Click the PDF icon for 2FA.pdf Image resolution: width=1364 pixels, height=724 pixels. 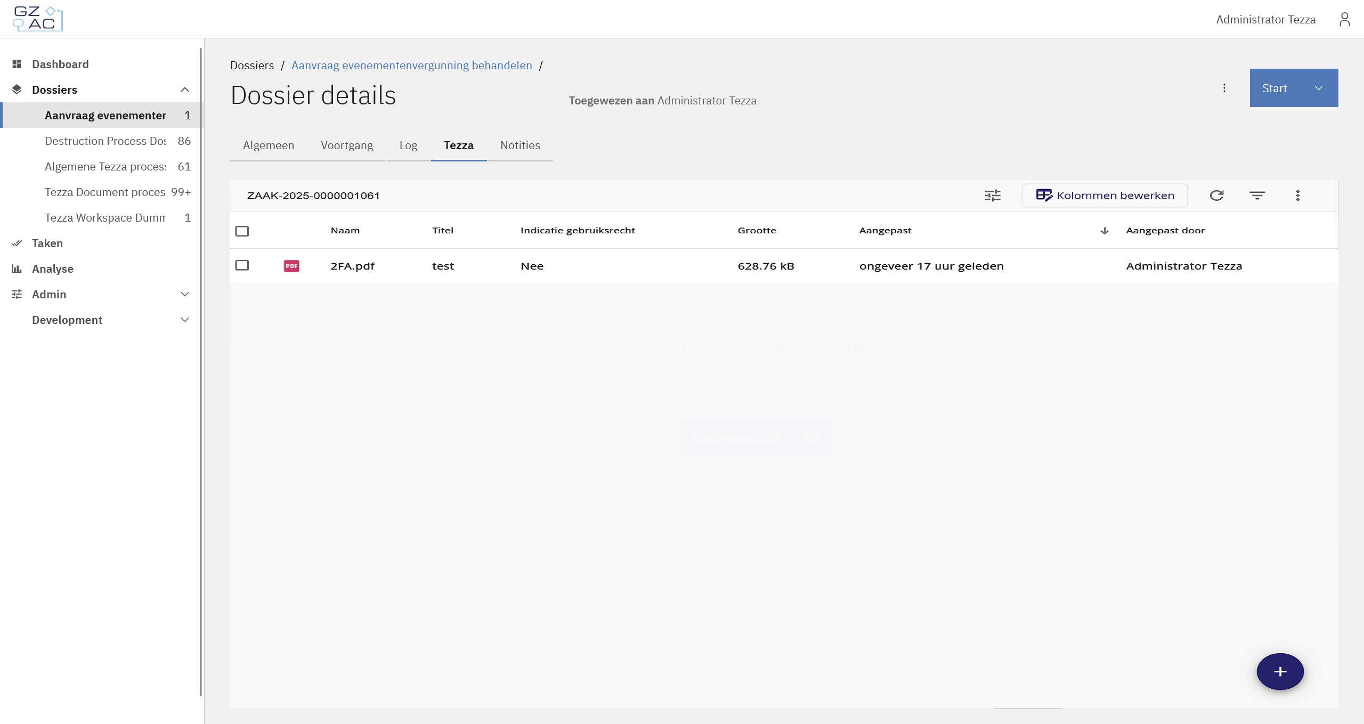pyautogui.click(x=291, y=266)
